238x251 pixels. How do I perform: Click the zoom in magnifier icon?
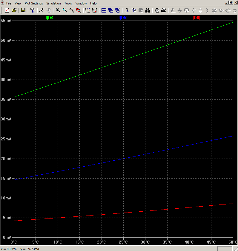[x=58, y=10]
